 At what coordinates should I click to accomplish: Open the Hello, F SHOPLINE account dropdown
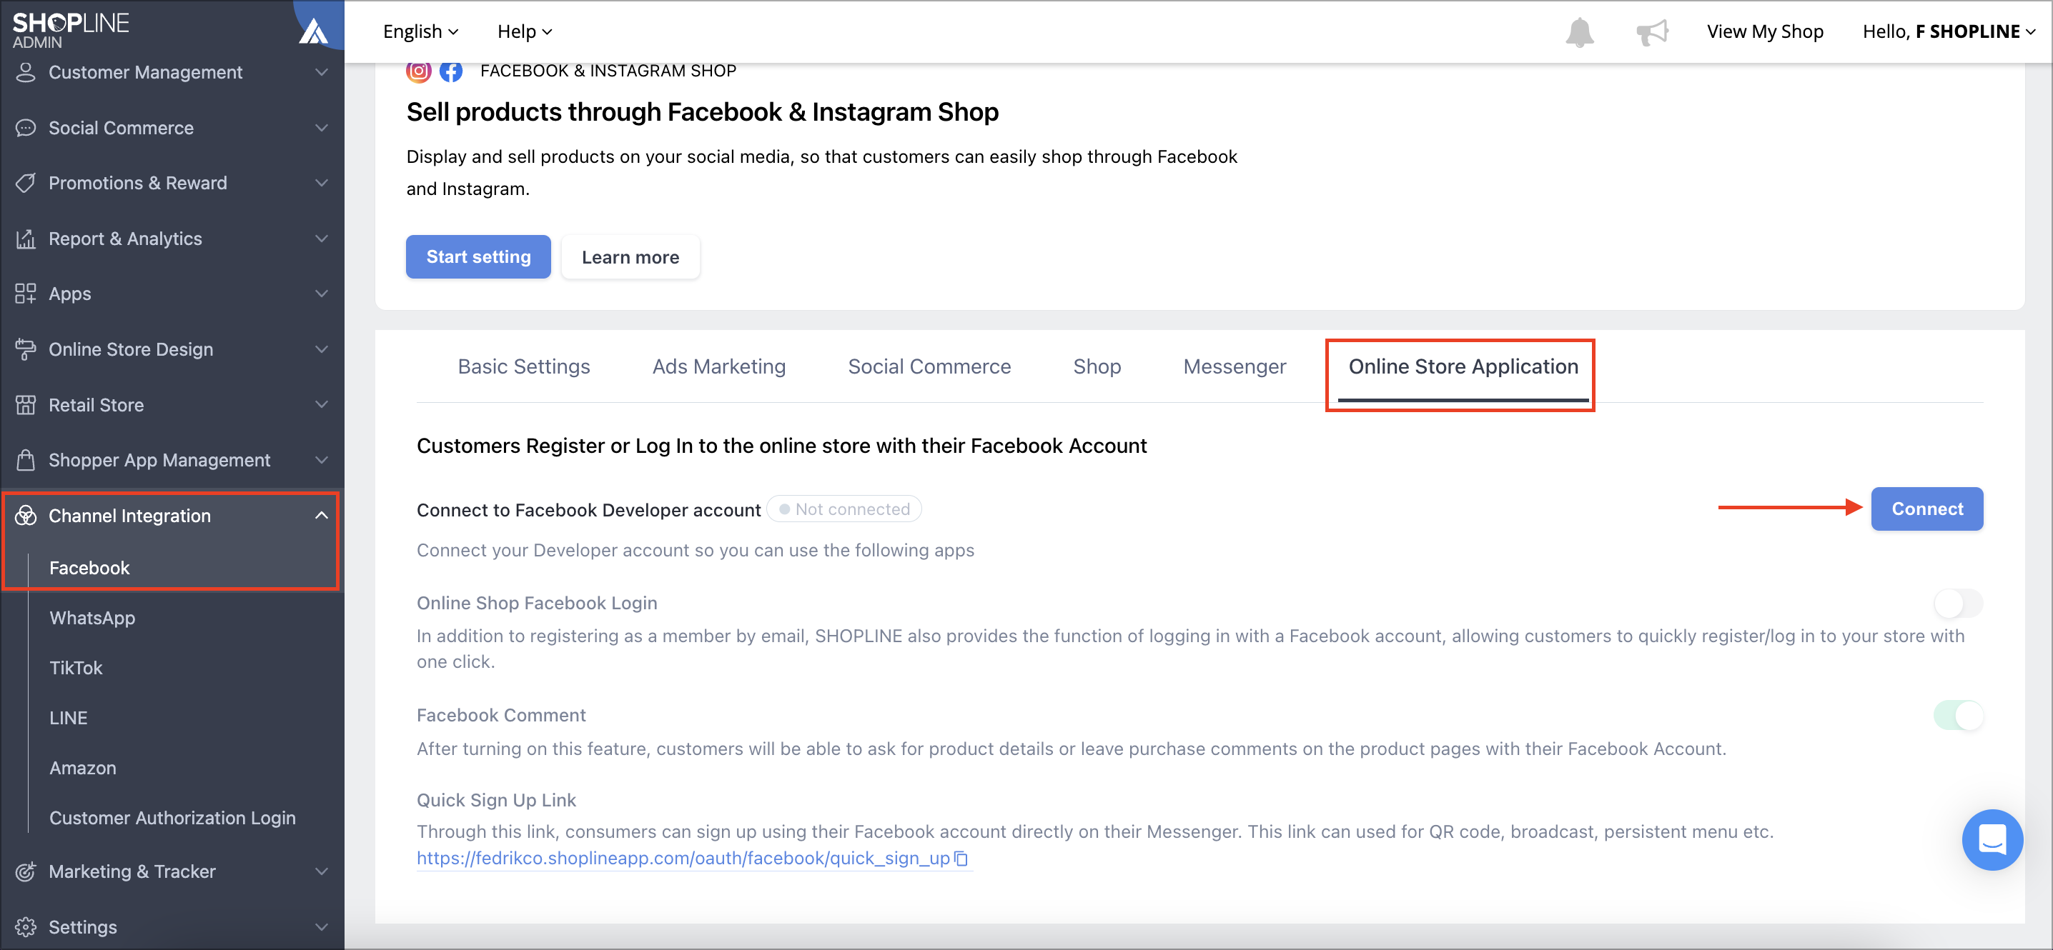(x=1948, y=32)
